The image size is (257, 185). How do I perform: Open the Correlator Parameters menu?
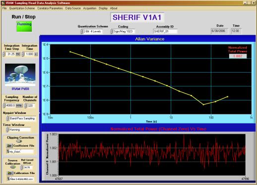tap(50, 8)
